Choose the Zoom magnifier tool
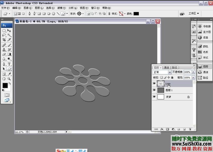 9,79
